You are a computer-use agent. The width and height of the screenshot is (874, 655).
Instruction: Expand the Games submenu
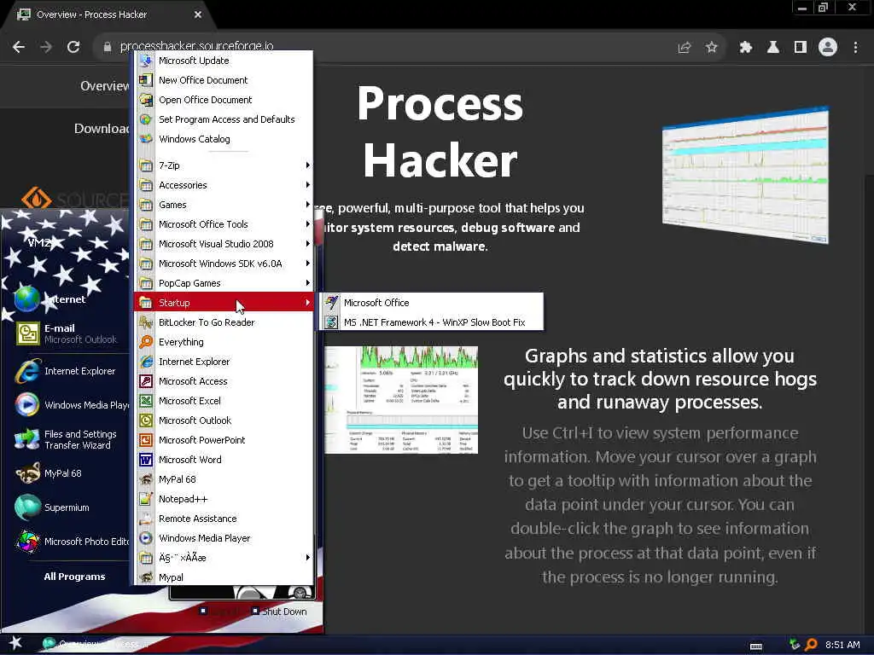(224, 205)
